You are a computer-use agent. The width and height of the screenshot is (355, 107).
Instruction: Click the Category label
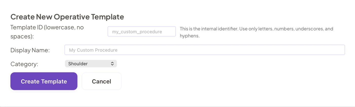[24, 64]
